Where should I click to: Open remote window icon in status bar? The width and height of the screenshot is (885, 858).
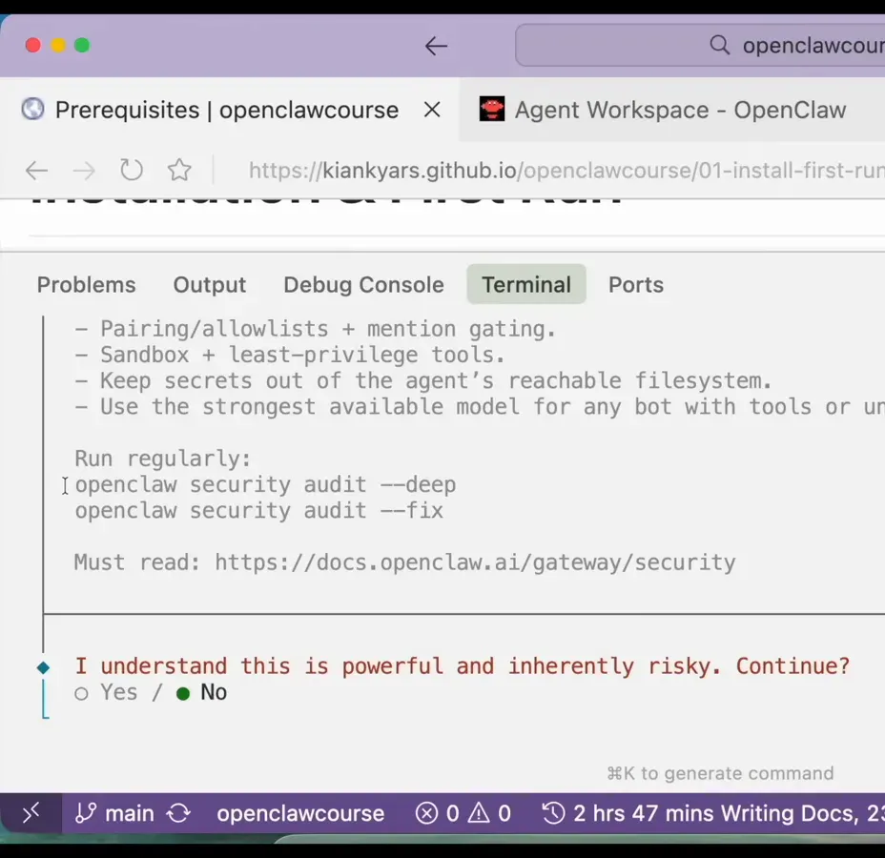pyautogui.click(x=31, y=813)
